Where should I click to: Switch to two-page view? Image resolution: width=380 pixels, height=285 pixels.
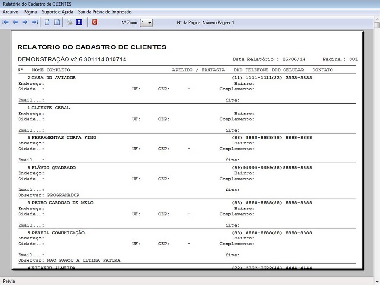tap(57, 22)
